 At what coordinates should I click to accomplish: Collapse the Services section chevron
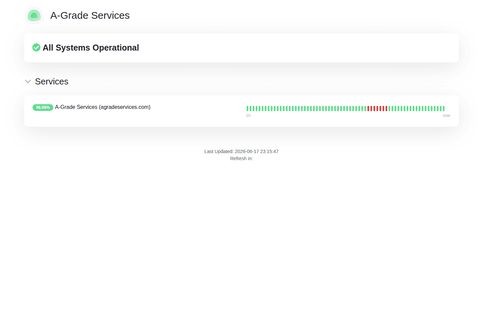pos(28,81)
